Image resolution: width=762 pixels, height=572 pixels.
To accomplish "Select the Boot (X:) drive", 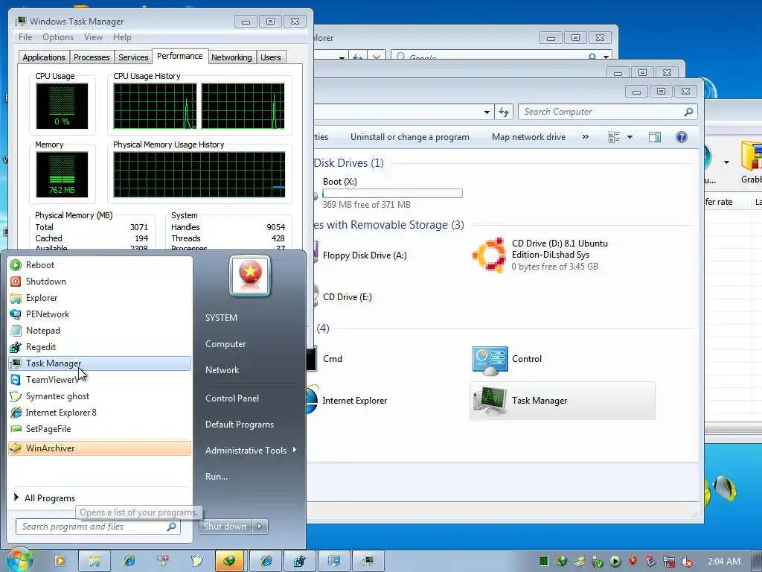I will pos(339,182).
